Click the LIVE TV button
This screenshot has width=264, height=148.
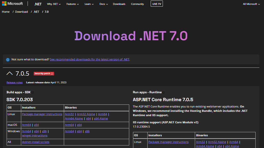(x=157, y=4)
